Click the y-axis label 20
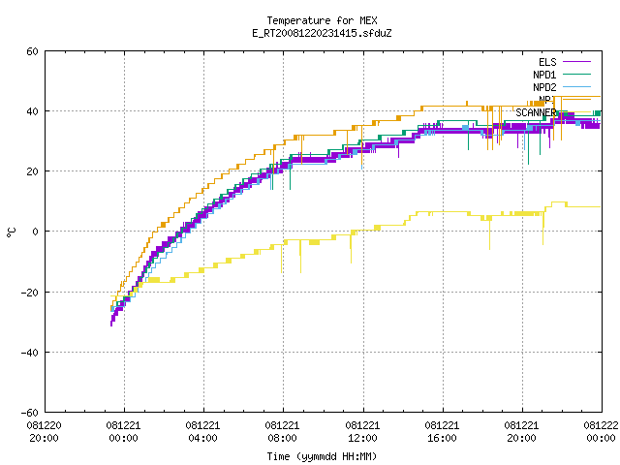620x465 pixels. 32,171
